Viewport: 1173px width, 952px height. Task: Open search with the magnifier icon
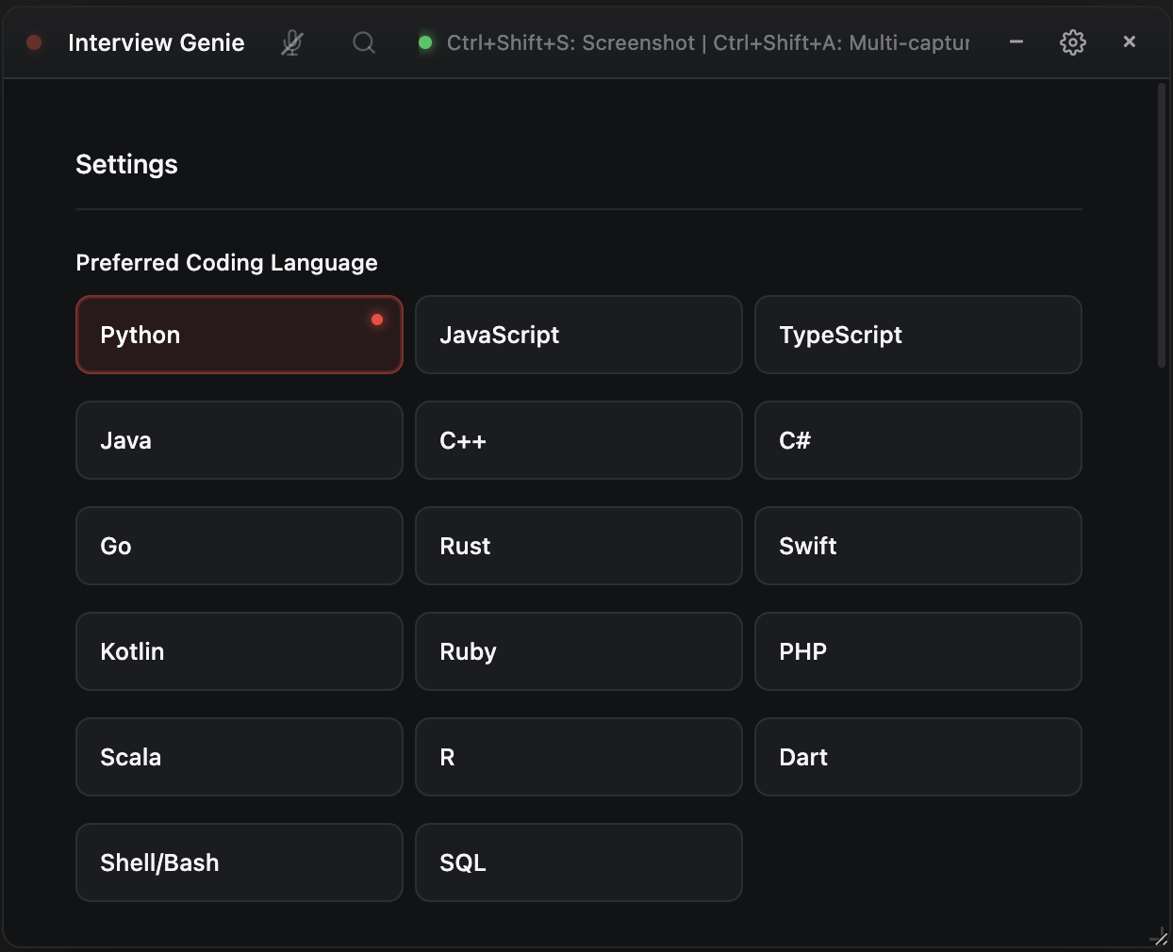coord(364,42)
